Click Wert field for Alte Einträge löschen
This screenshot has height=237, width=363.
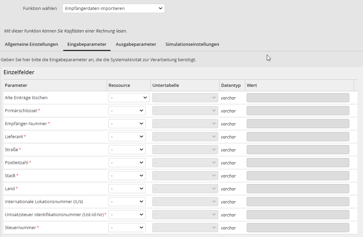pos(298,98)
